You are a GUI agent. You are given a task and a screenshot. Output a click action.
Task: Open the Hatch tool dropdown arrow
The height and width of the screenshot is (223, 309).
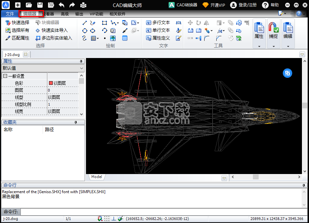pos(98,38)
